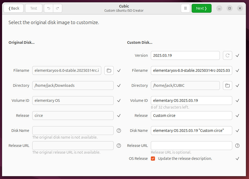Minimize the Cubic window
This screenshot has width=249, height=179.
coord(219,8)
